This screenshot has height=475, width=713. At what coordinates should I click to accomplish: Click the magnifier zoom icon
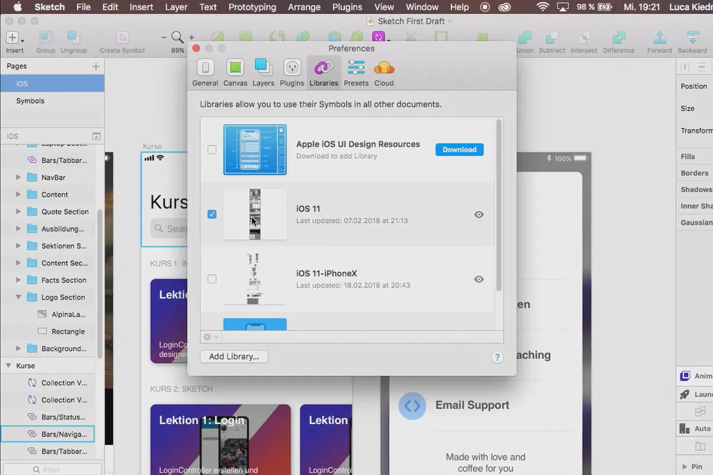177,37
